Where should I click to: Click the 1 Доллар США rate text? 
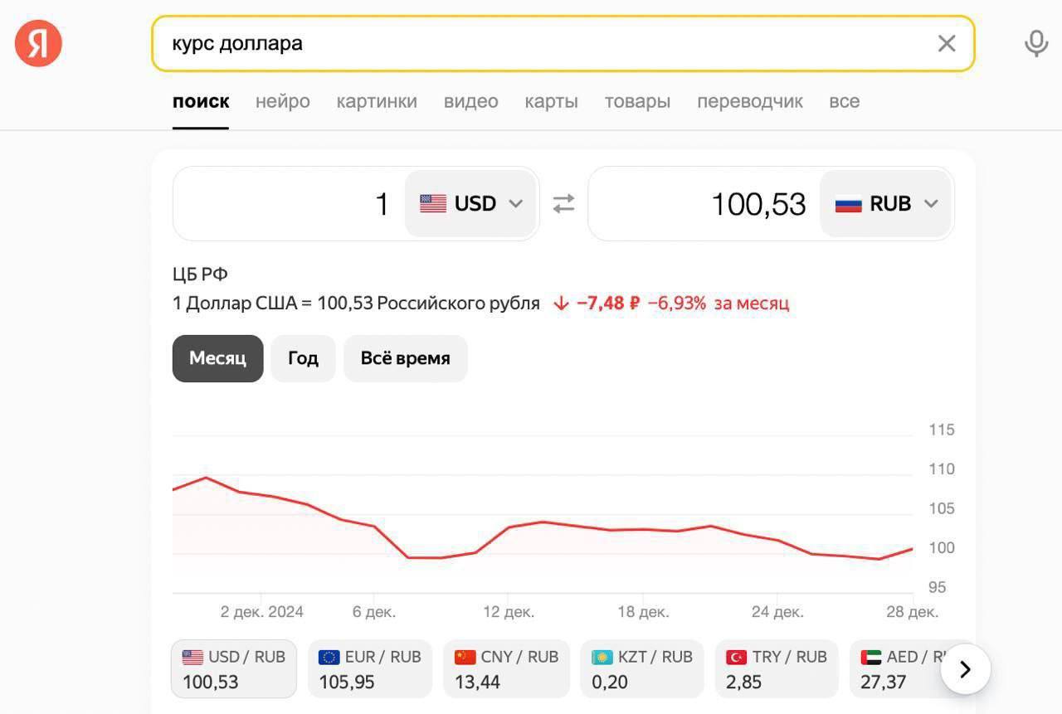click(356, 304)
